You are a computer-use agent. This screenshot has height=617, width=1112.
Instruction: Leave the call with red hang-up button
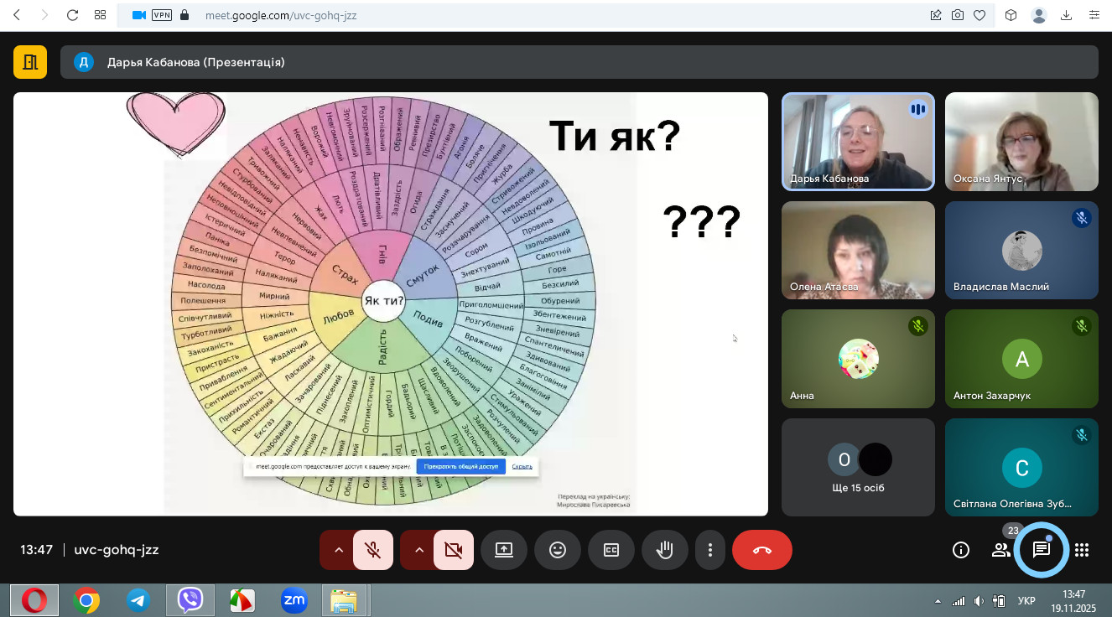point(761,550)
